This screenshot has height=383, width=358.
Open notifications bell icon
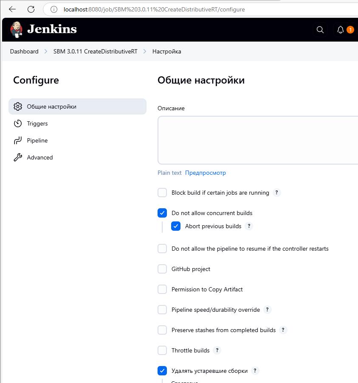[x=341, y=30]
